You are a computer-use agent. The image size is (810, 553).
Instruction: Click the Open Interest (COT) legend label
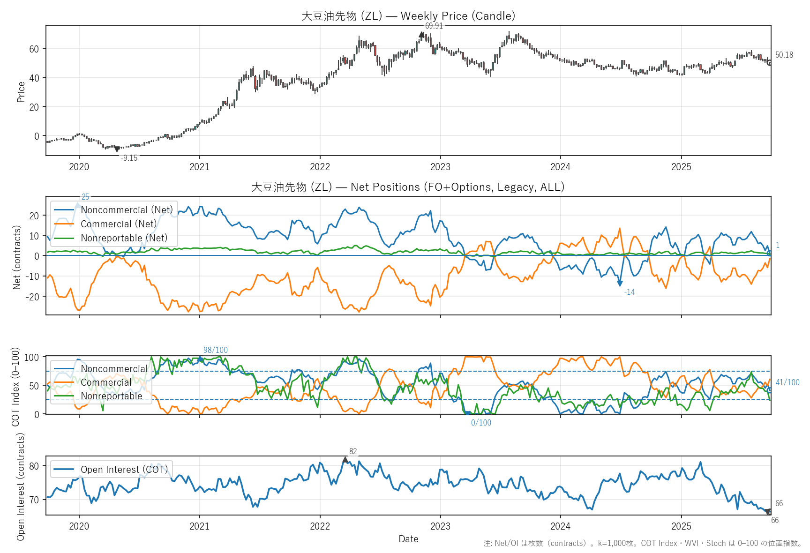(x=124, y=470)
